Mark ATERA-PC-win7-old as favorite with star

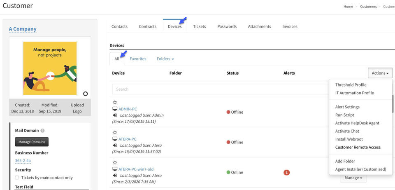click(x=115, y=162)
